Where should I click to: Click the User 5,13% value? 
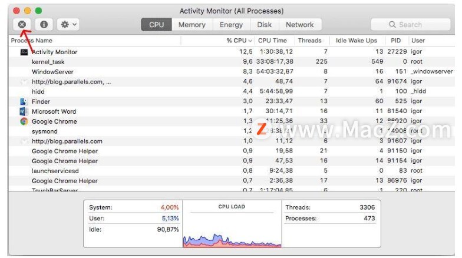click(x=170, y=218)
